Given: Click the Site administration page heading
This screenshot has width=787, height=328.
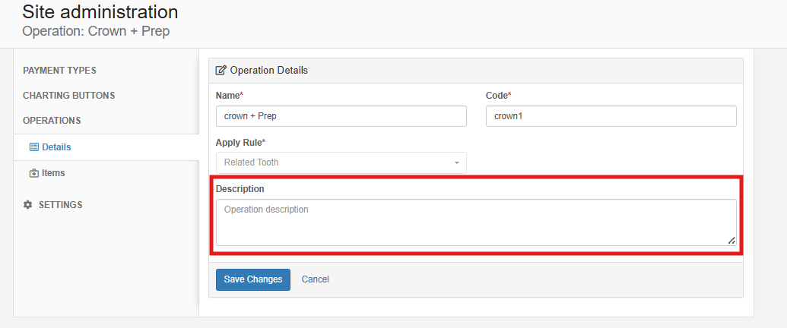Looking at the screenshot, I should point(100,11).
